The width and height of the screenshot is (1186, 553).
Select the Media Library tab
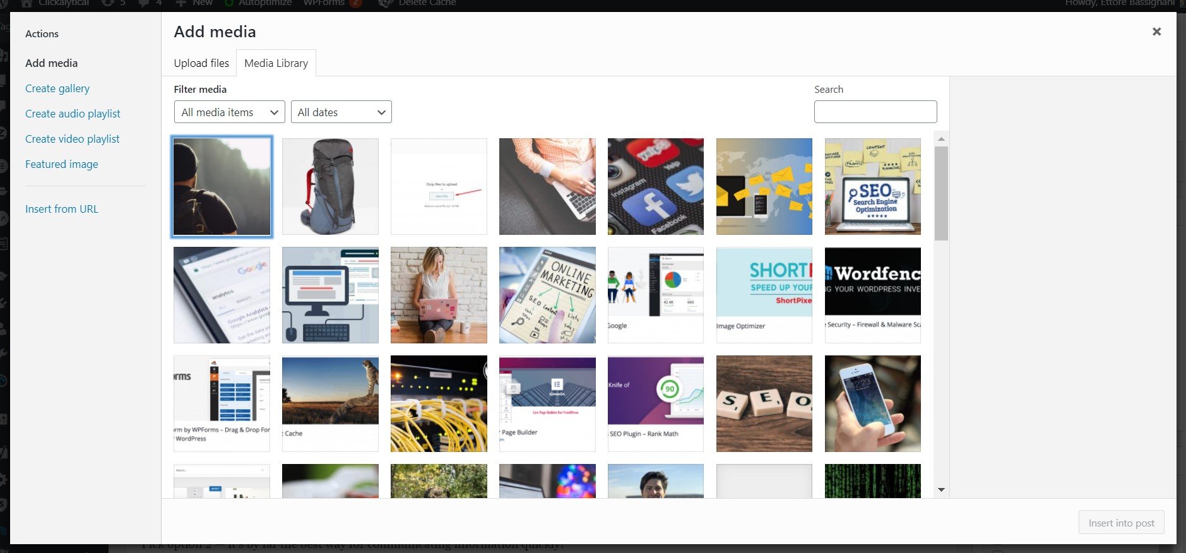pyautogui.click(x=276, y=63)
